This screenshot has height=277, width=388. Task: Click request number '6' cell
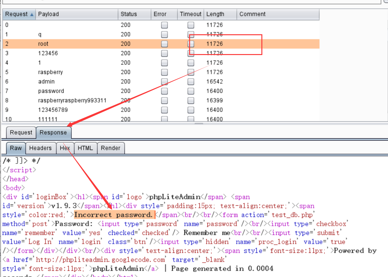pyautogui.click(x=7, y=82)
